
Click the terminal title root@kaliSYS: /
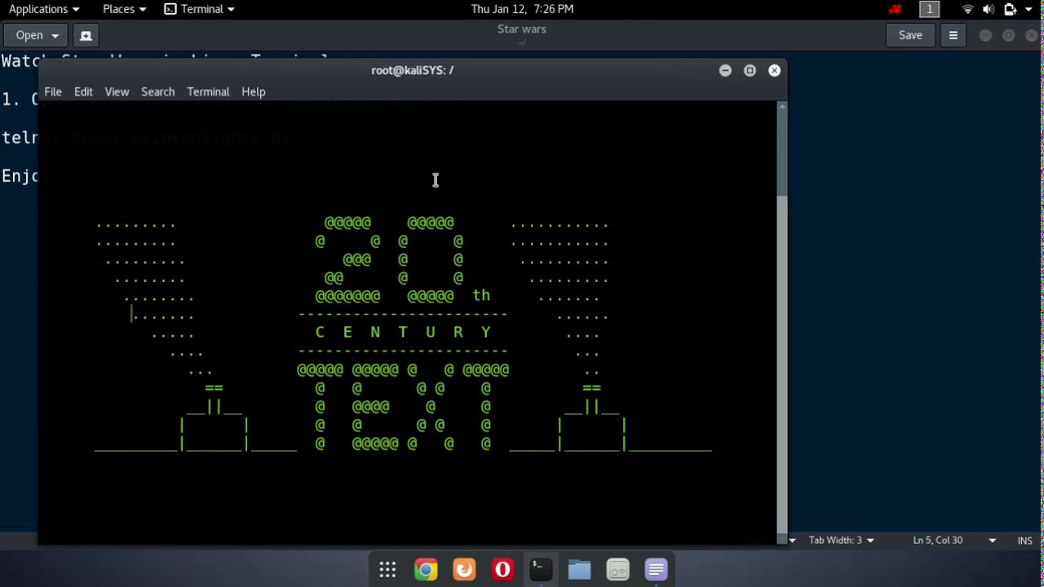412,70
